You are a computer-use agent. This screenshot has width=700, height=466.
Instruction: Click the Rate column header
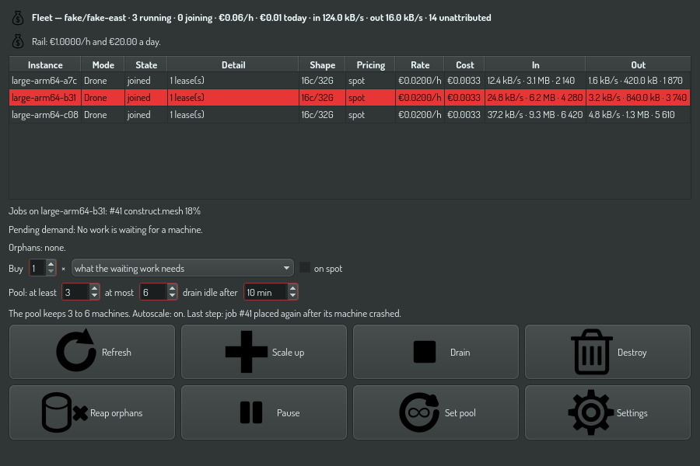click(420, 64)
